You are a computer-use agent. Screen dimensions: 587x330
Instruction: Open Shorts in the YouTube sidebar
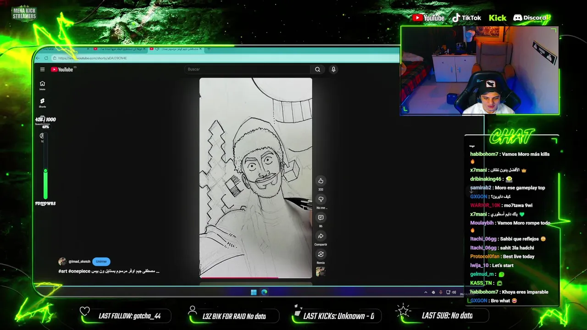point(42,103)
